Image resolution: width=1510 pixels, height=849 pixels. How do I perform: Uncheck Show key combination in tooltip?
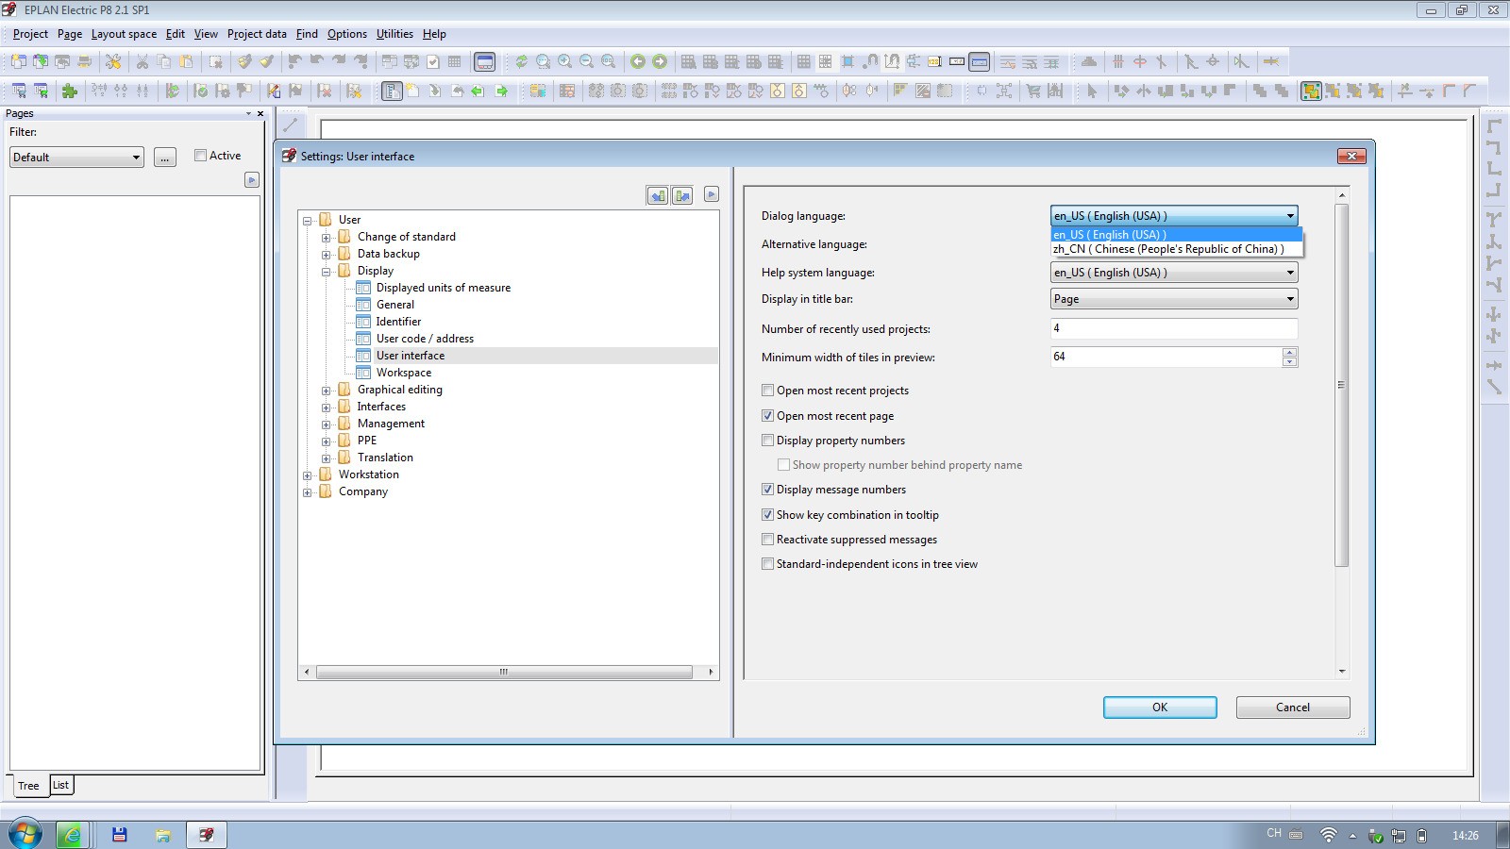[767, 514]
